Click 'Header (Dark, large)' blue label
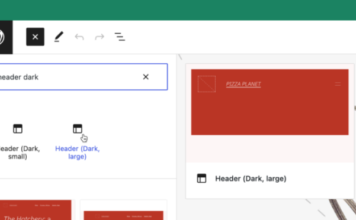The width and height of the screenshot is (356, 220). point(78,153)
